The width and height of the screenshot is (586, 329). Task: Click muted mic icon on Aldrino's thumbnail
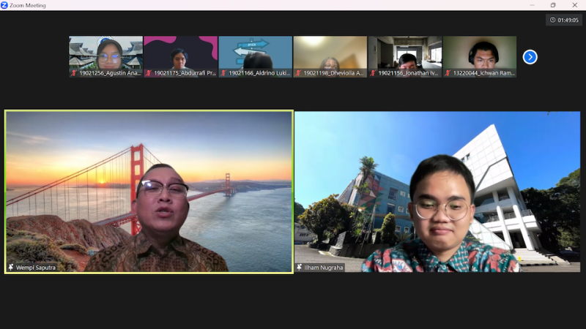(223, 73)
